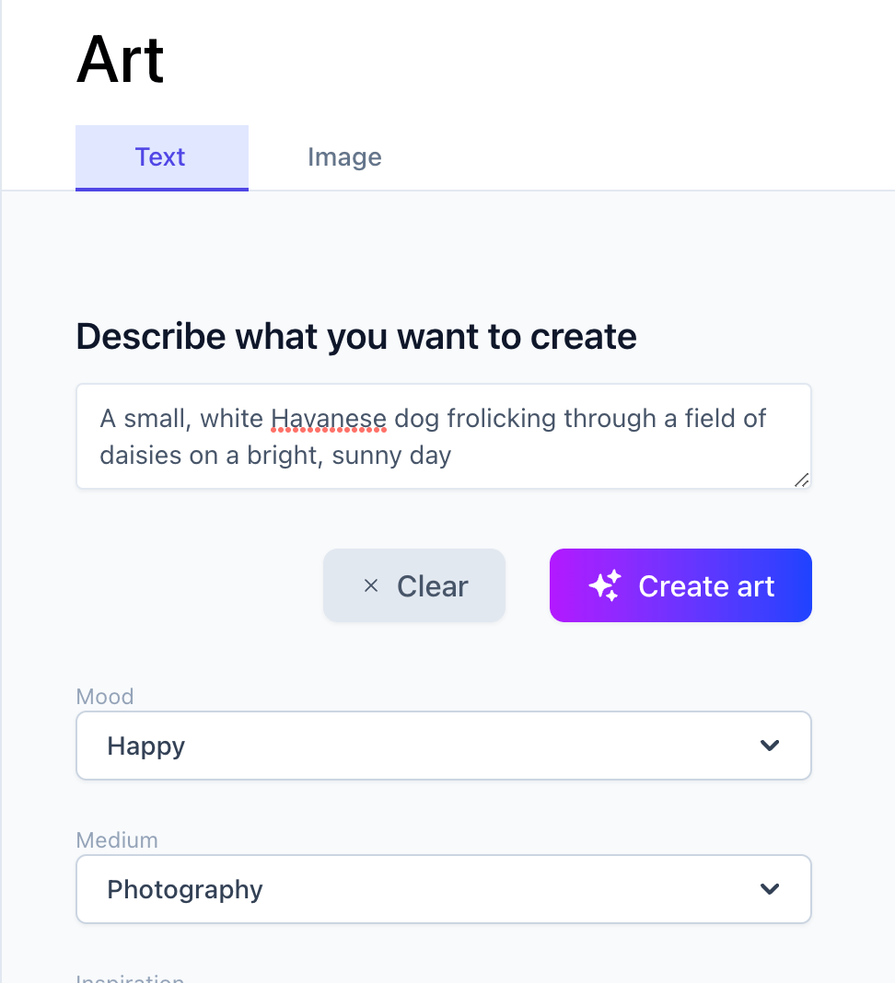Click the Art page heading
Screen dimensions: 895x983
(121, 60)
